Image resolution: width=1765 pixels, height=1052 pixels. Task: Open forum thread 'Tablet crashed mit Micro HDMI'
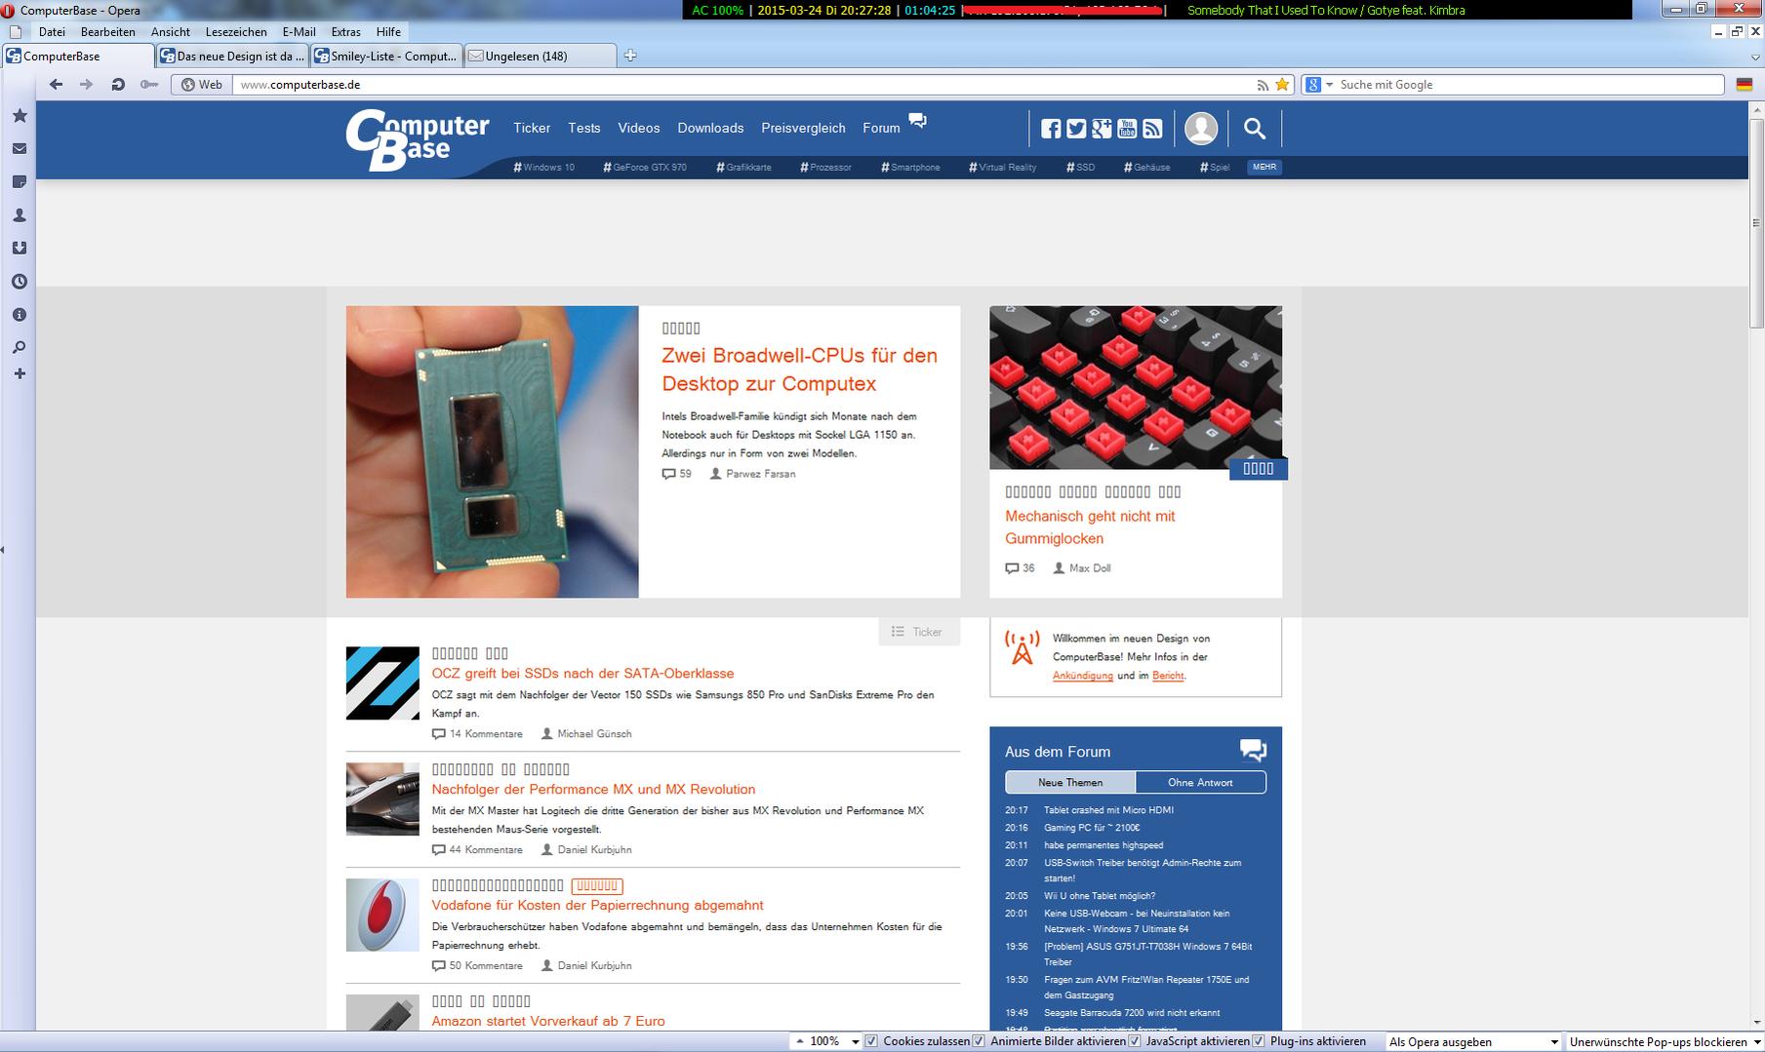click(x=1108, y=810)
